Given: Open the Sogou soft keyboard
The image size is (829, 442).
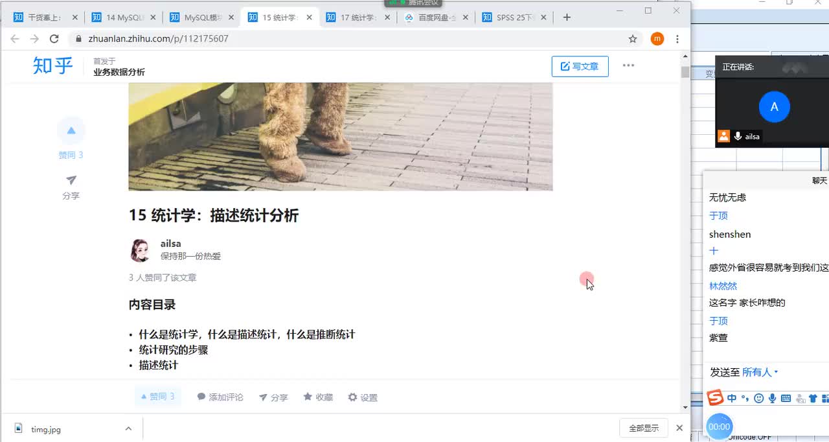Looking at the screenshot, I should tap(786, 399).
